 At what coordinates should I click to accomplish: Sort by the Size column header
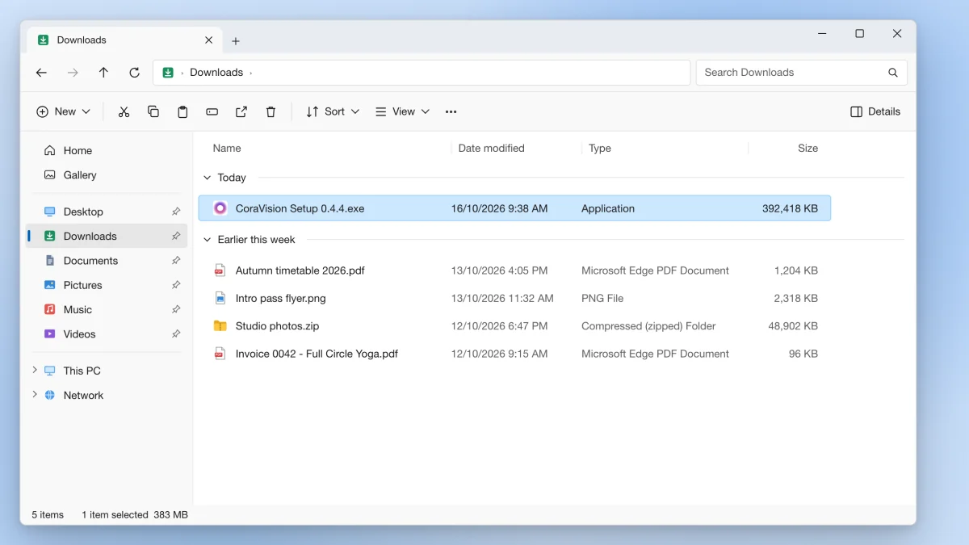point(807,149)
